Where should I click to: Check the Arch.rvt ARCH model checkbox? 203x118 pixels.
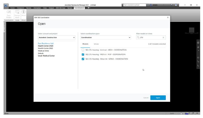[x=83, y=50]
